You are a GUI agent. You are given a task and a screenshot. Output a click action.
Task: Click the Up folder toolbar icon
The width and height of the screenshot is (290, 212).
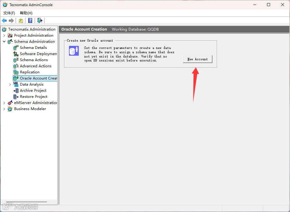(21, 20)
